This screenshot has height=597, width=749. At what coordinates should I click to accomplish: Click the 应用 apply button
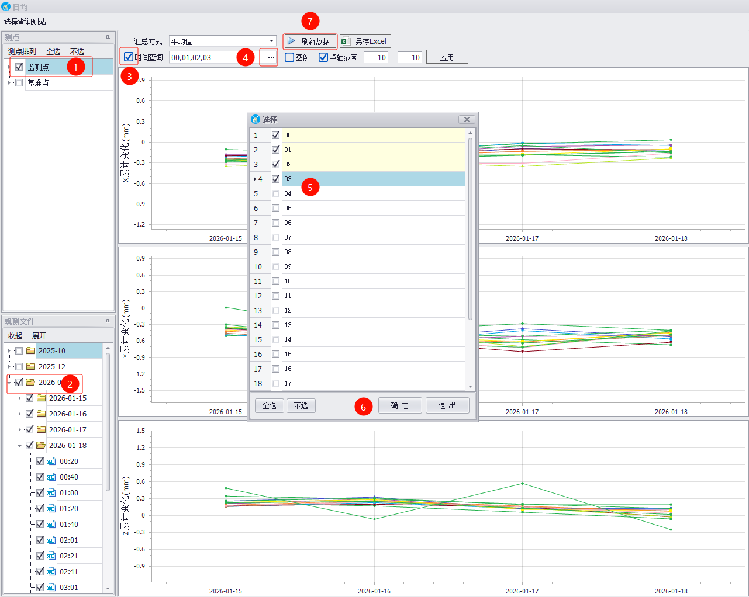click(x=447, y=57)
